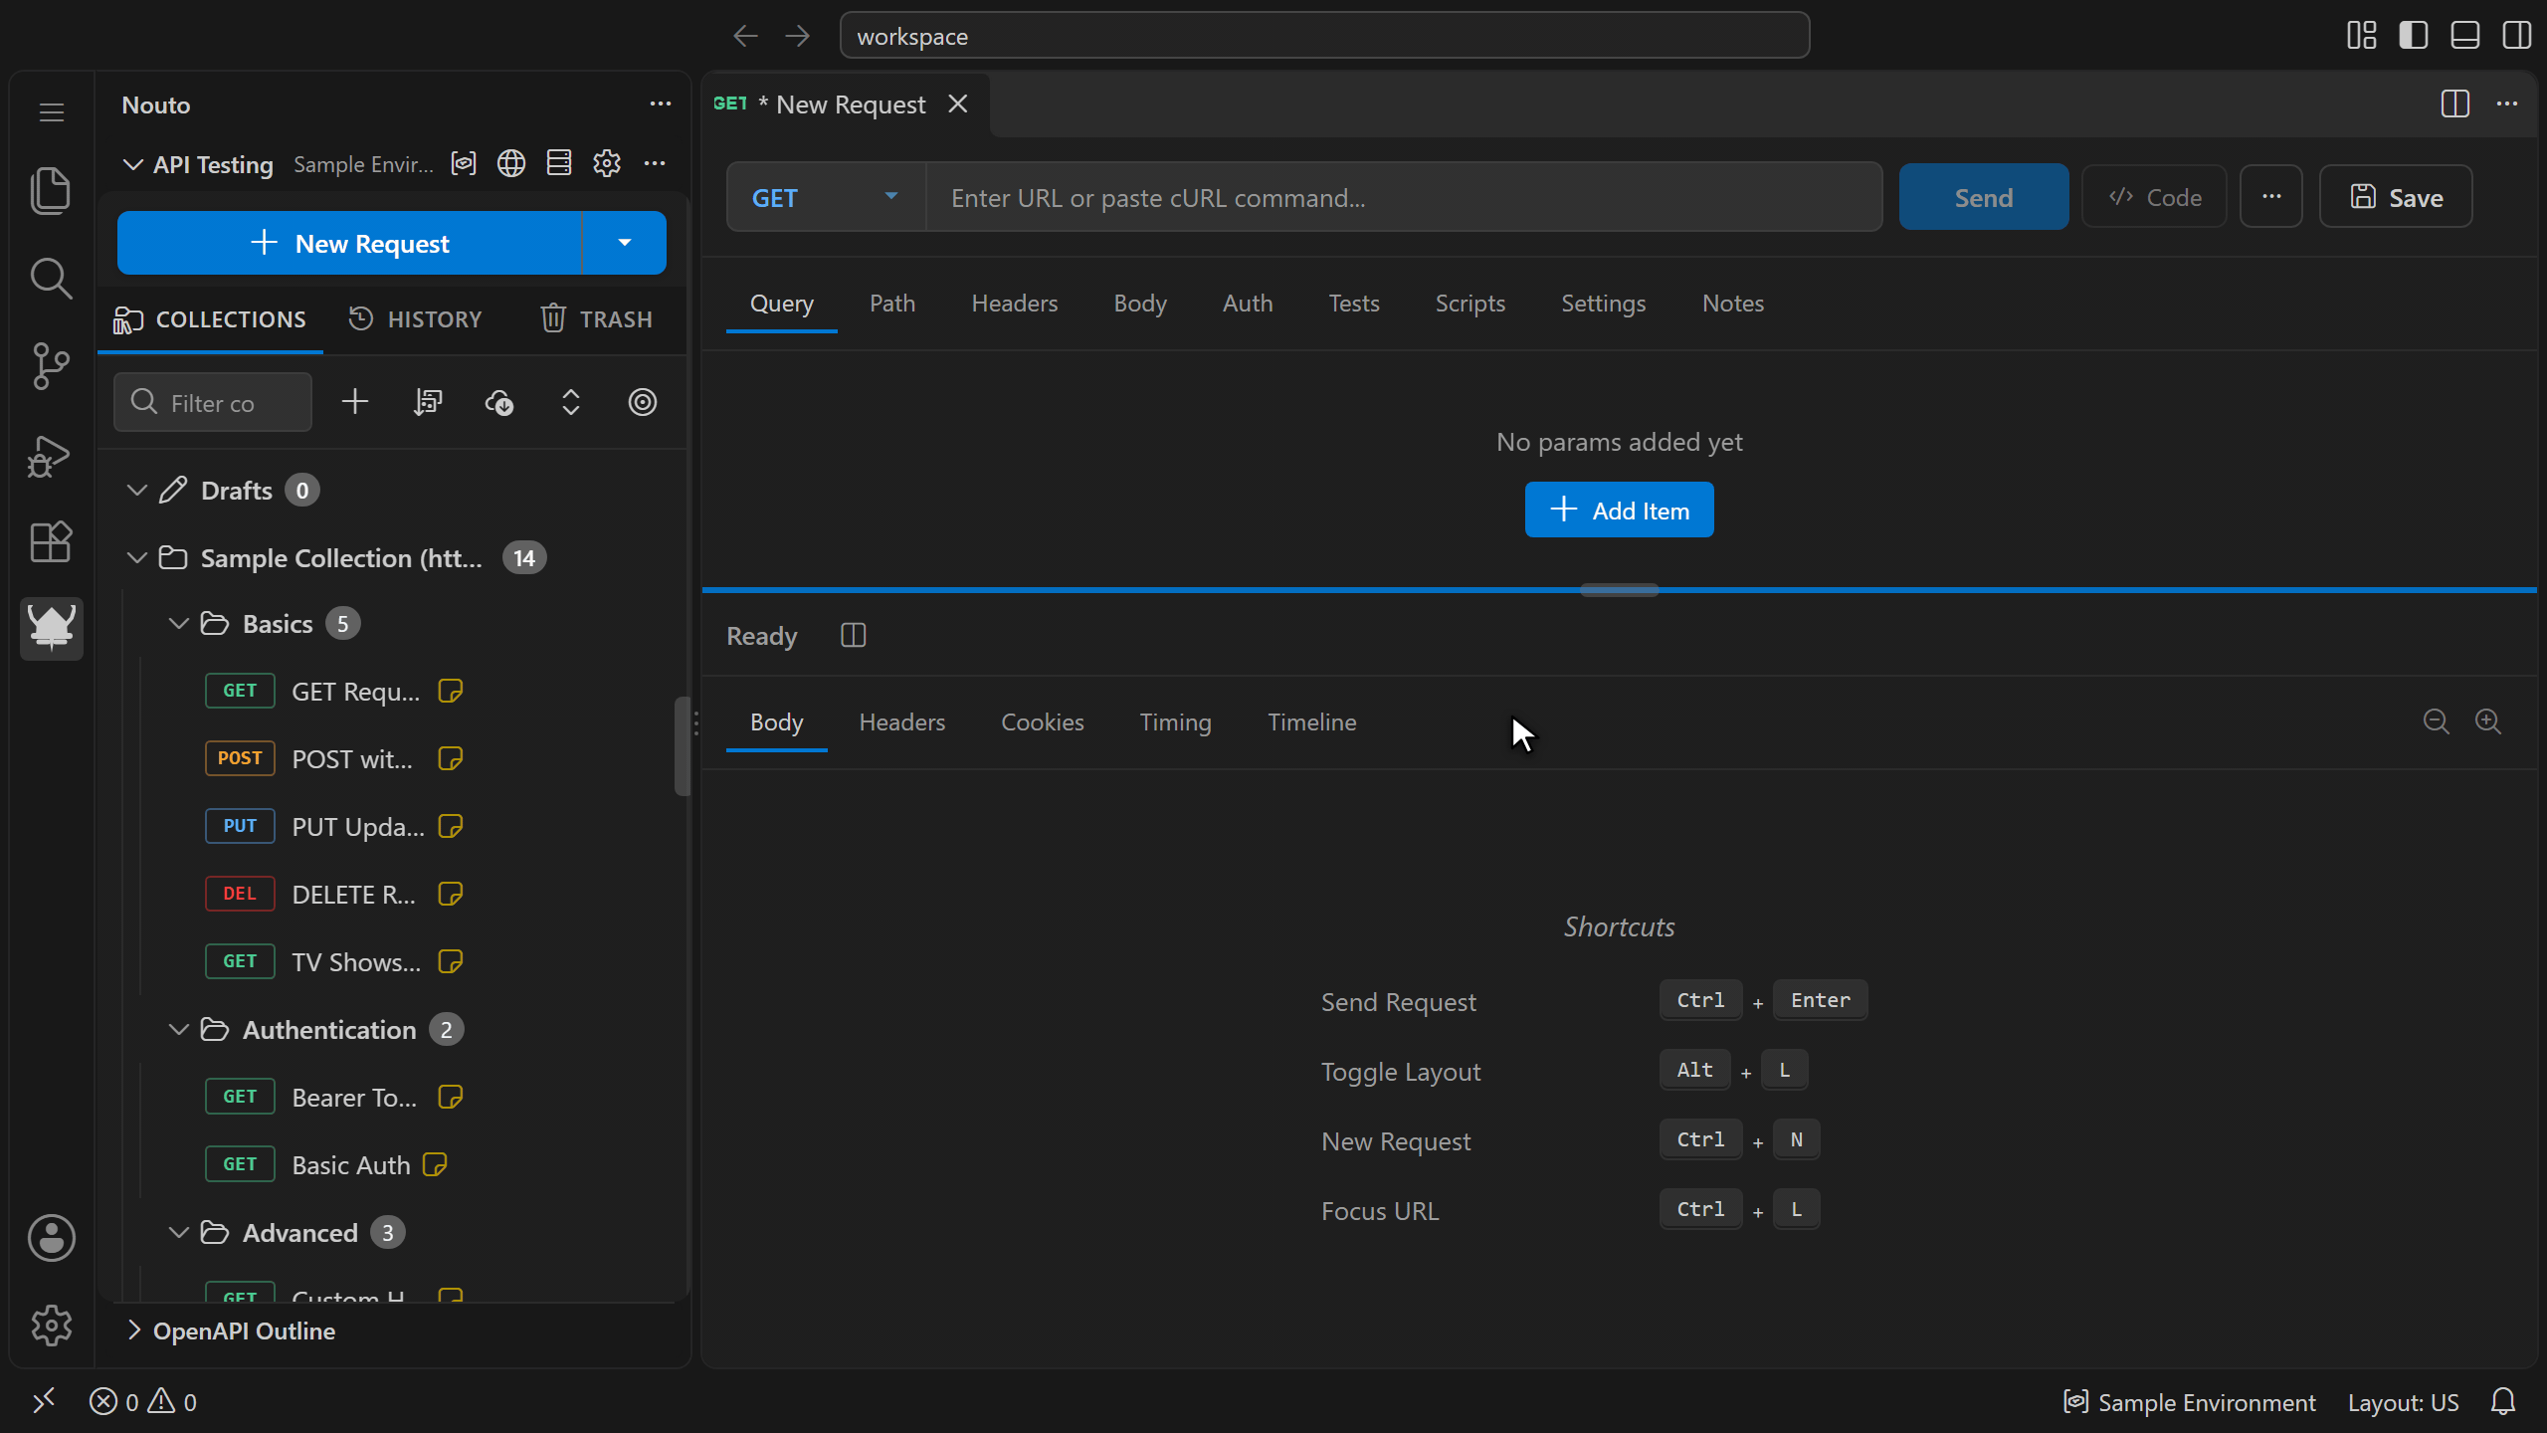
Task: Click the URL input field
Action: tap(1404, 197)
